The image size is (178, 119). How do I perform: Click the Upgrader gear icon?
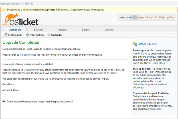click(49, 35)
